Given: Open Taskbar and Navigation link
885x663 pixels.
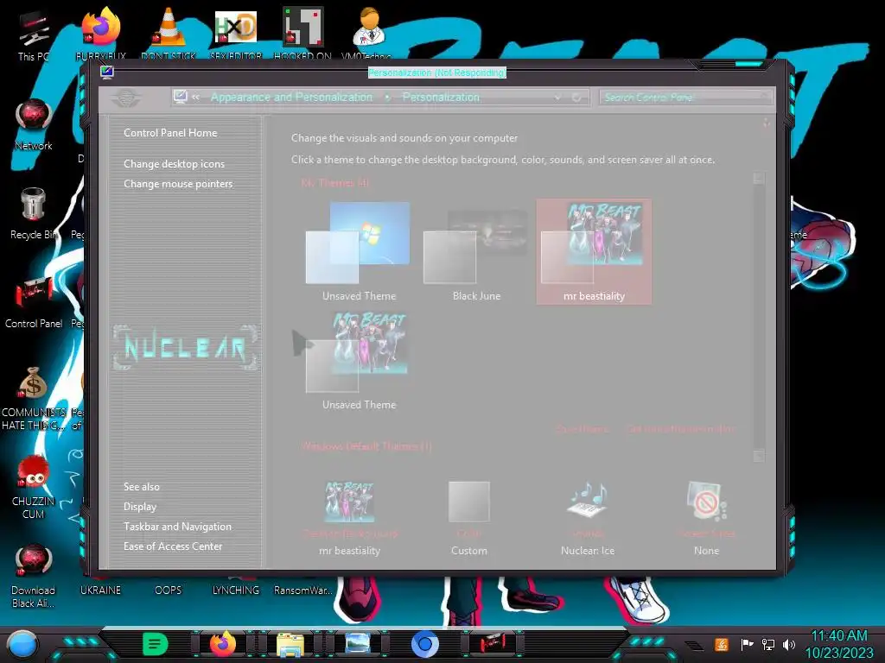Looking at the screenshot, I should point(177,526).
